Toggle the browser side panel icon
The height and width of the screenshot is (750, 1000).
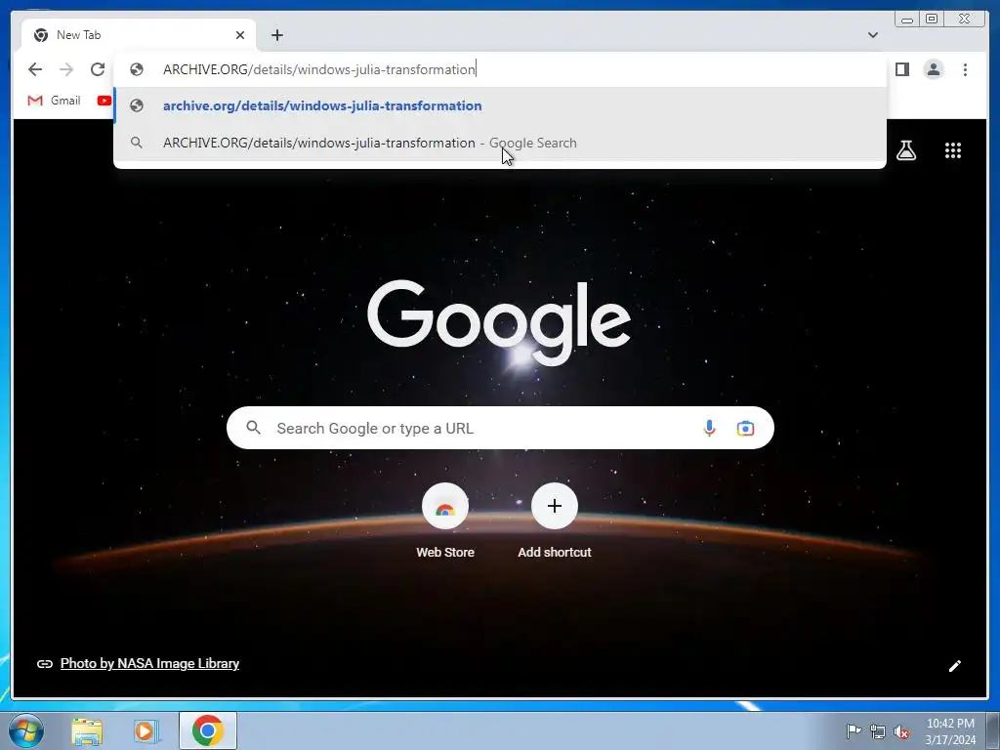tap(901, 69)
